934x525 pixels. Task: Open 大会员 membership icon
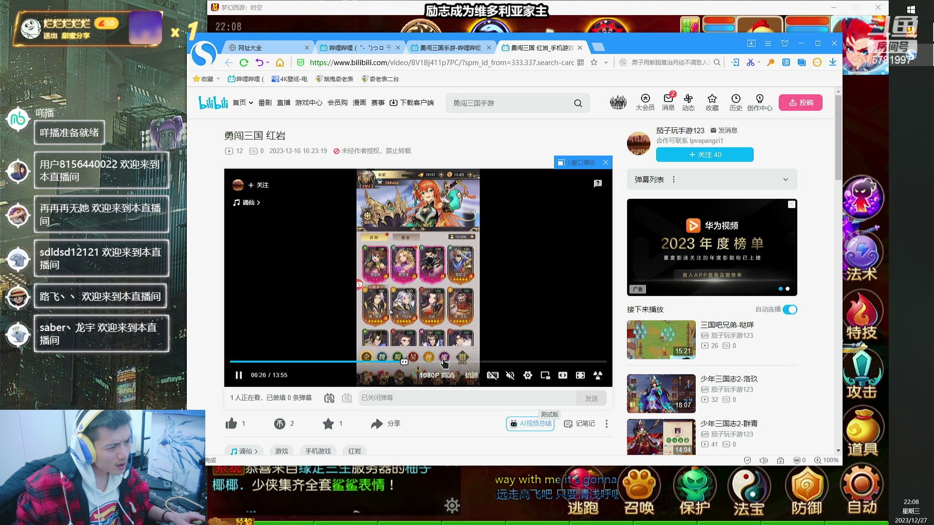click(645, 102)
